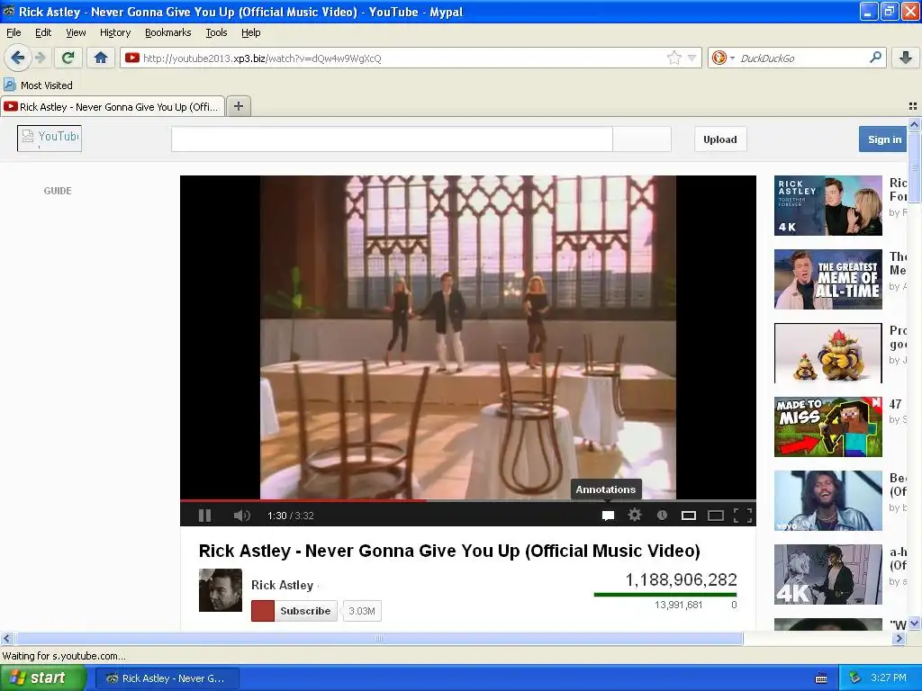Viewport: 922px width, 691px height.
Task: Expand the GUIDE sidebar
Action: [x=58, y=191]
